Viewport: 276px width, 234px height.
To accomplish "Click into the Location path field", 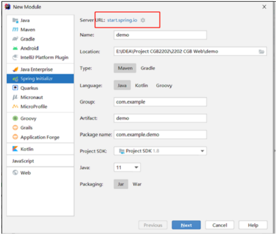I will [190, 51].
